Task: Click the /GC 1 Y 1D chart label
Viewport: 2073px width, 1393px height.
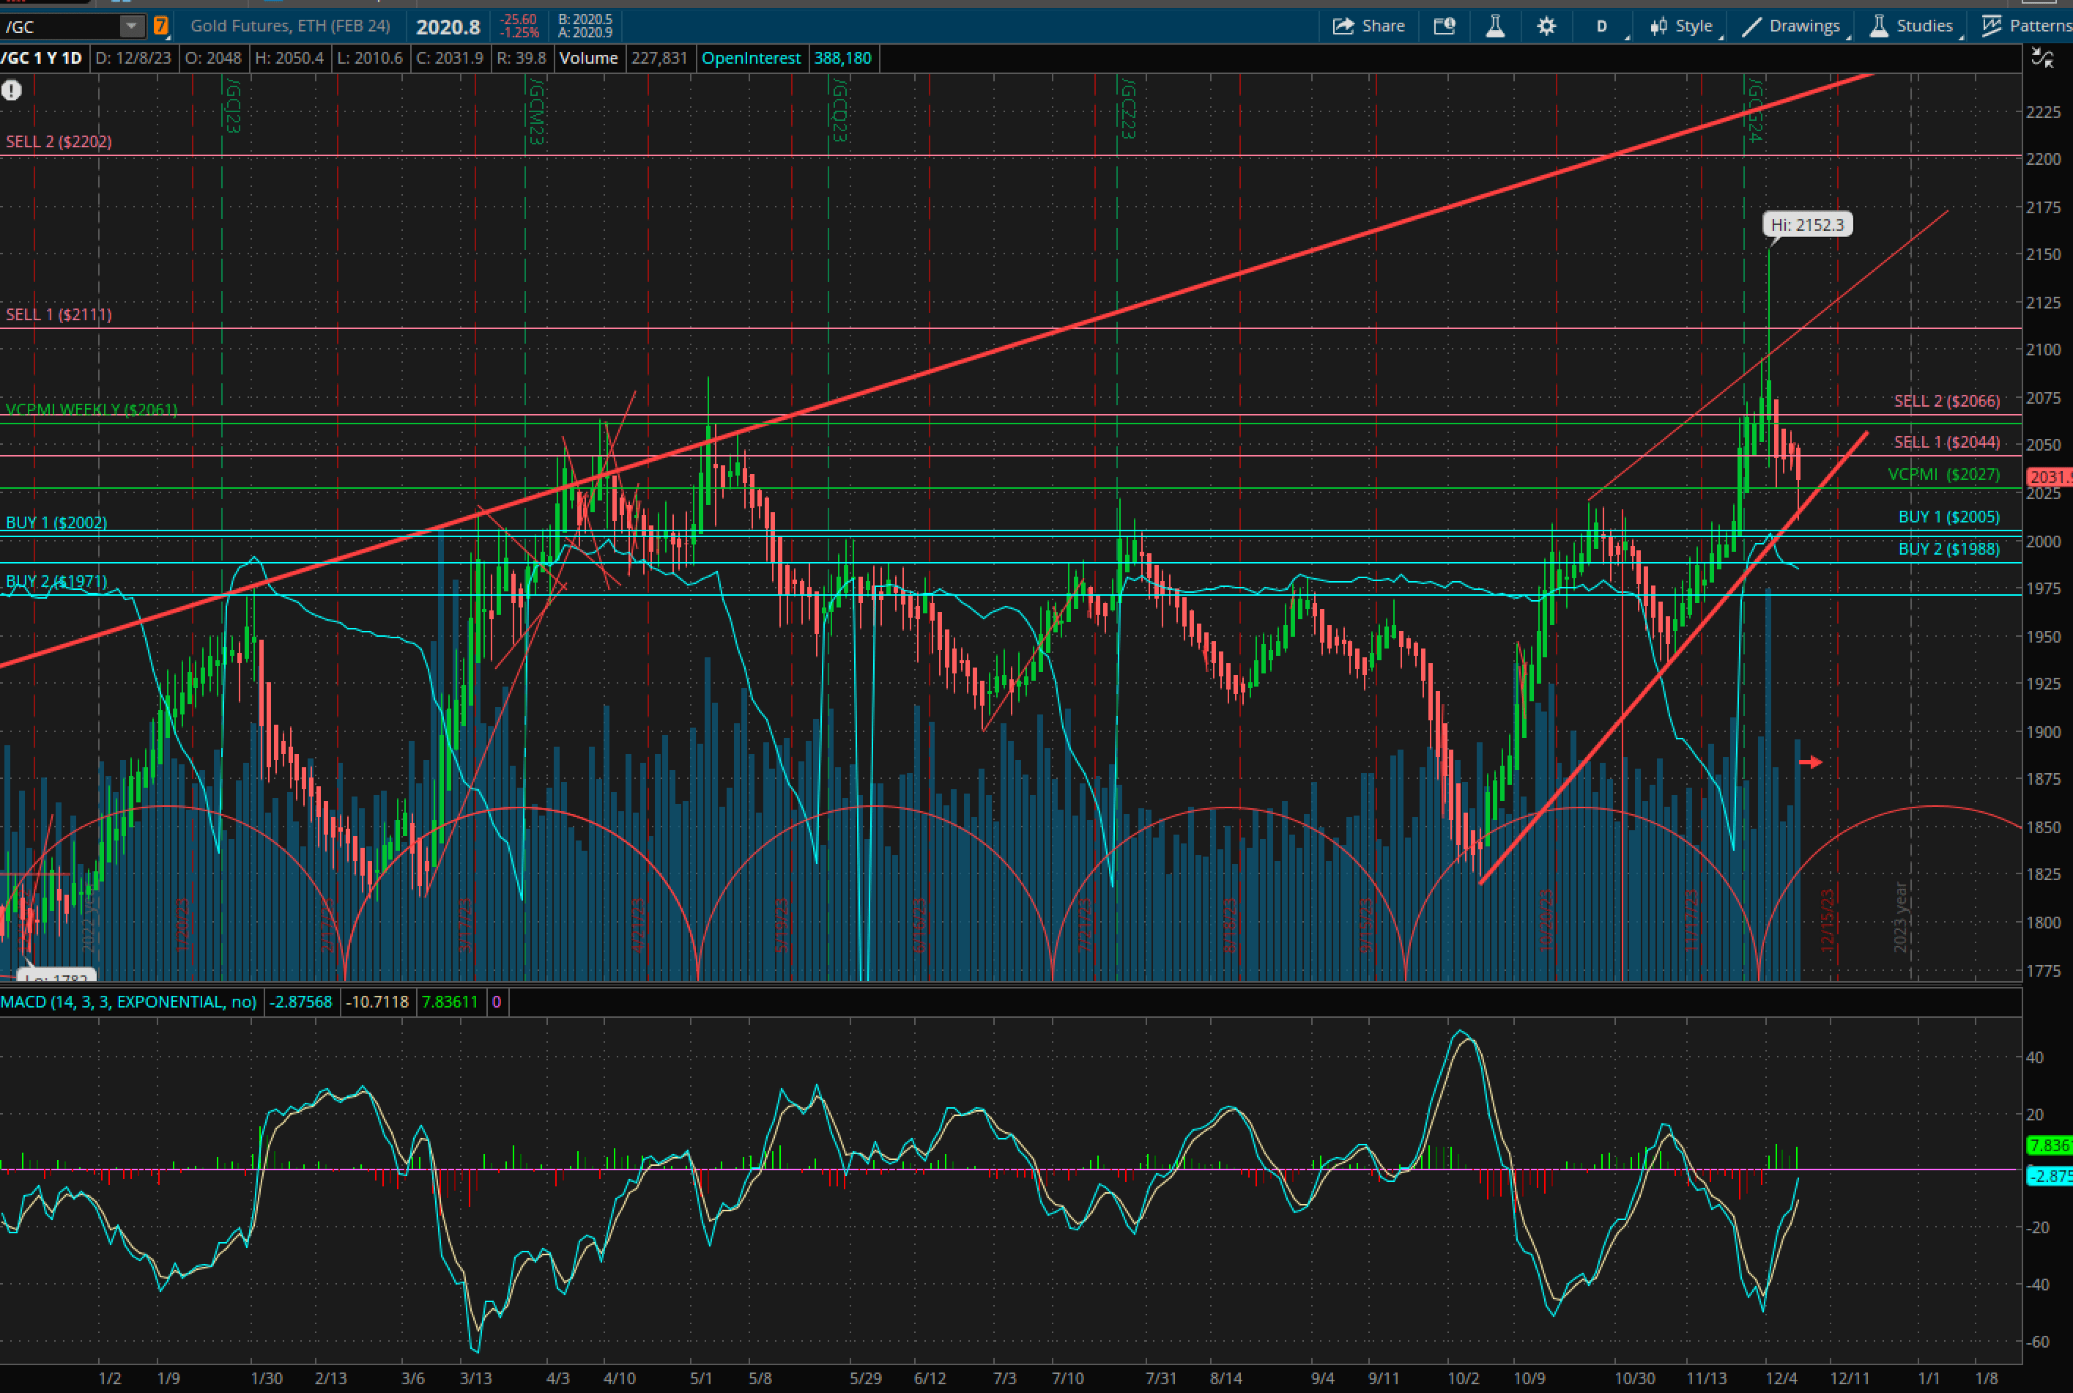Action: pyautogui.click(x=42, y=59)
